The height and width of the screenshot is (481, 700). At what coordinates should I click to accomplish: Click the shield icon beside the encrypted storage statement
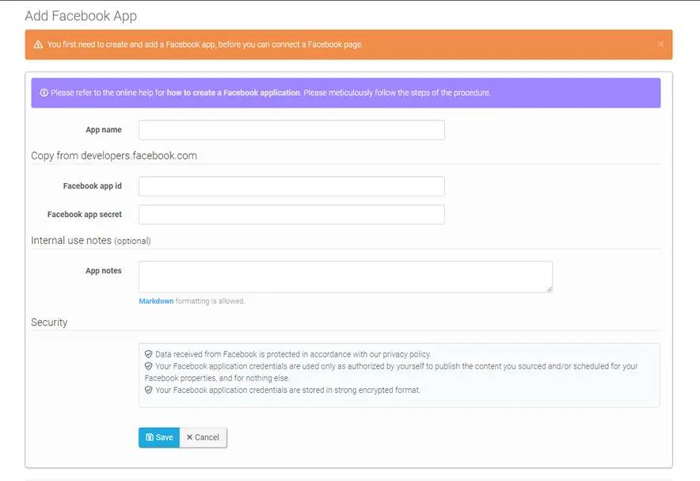point(149,390)
